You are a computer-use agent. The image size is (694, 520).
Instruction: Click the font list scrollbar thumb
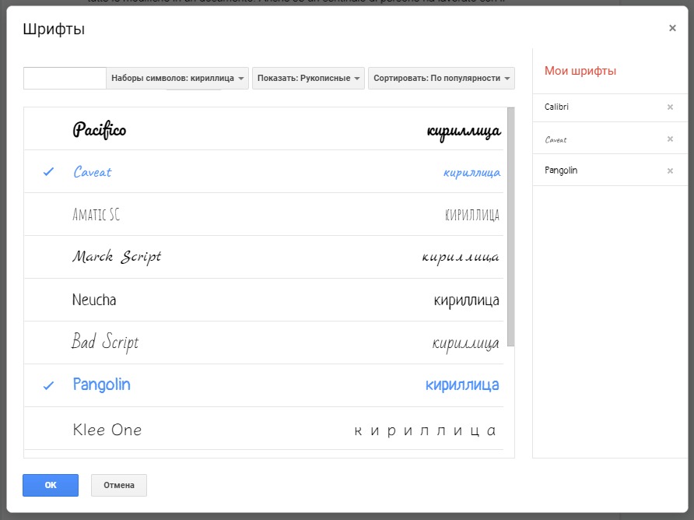510,227
